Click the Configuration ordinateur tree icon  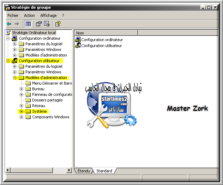(x=14, y=38)
